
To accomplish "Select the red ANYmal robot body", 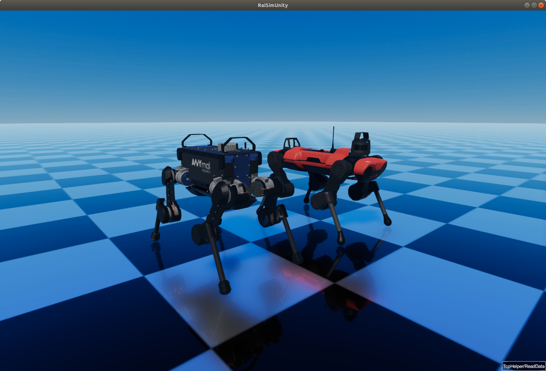I will click(x=330, y=161).
